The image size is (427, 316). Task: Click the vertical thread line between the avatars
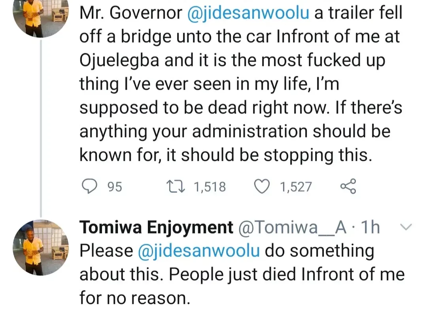42,126
